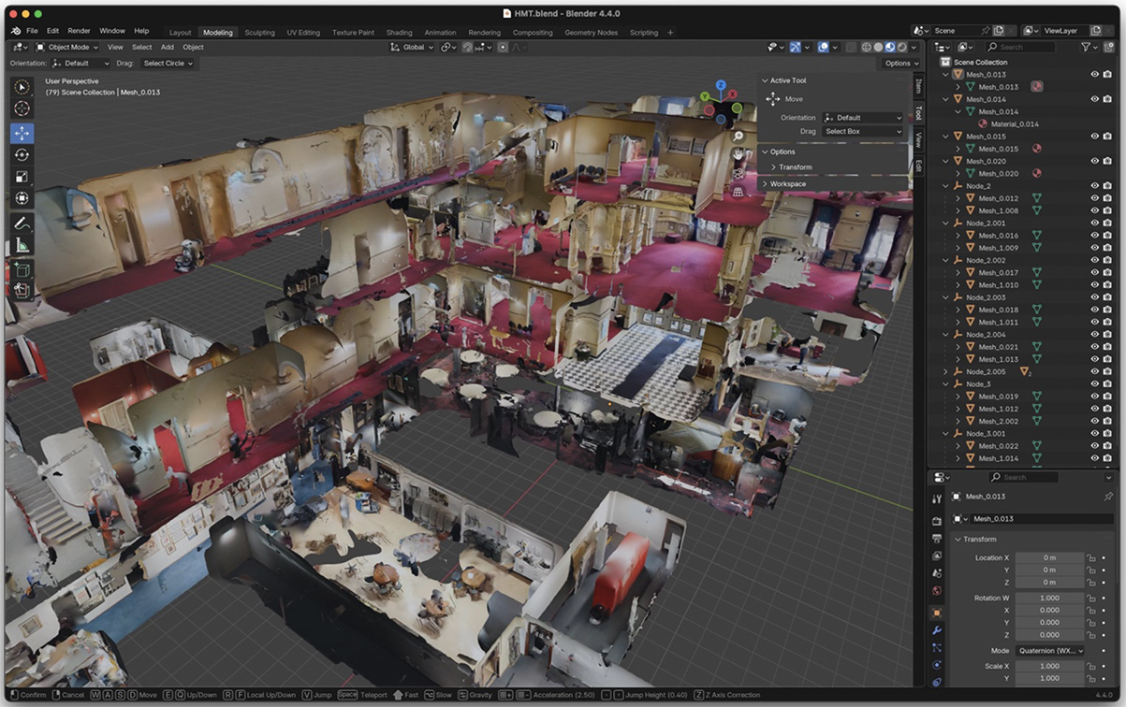Viewport: 1126px width, 707px height.
Task: Switch to the Shading workspace tab
Action: [x=399, y=32]
